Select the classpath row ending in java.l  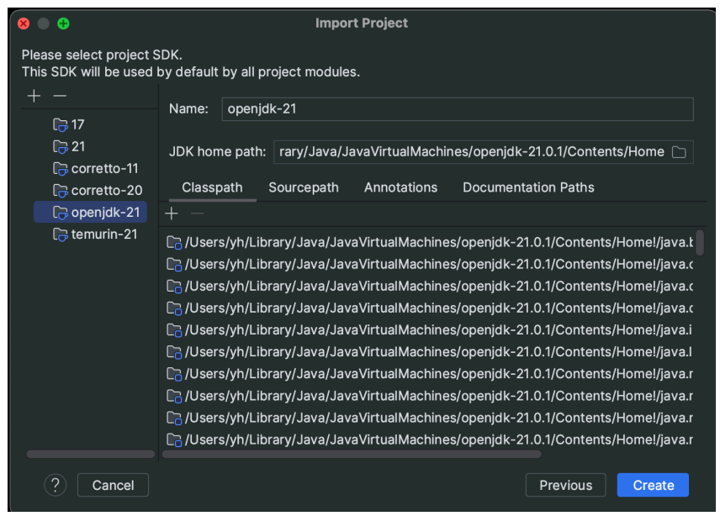tap(429, 352)
